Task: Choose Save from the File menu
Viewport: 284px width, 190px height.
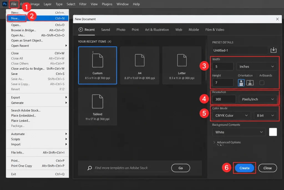Action: (x=38, y=74)
